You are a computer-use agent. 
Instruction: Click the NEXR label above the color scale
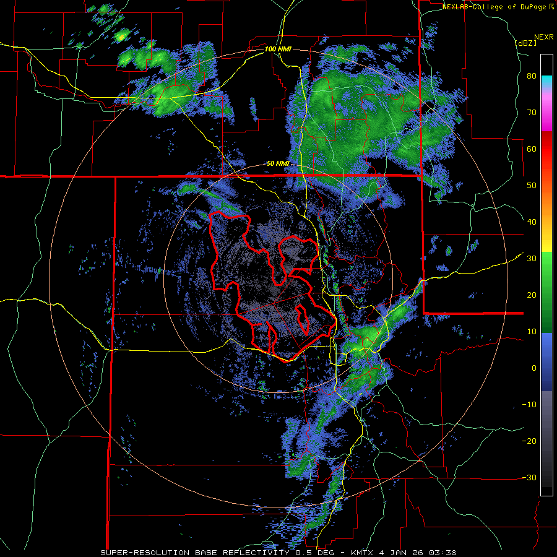pos(543,37)
